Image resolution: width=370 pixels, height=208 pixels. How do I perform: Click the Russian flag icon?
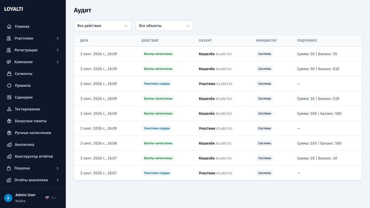coord(47,198)
